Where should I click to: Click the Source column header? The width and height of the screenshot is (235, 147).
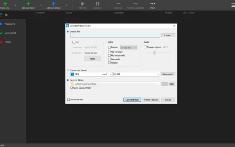[x=69, y=13]
